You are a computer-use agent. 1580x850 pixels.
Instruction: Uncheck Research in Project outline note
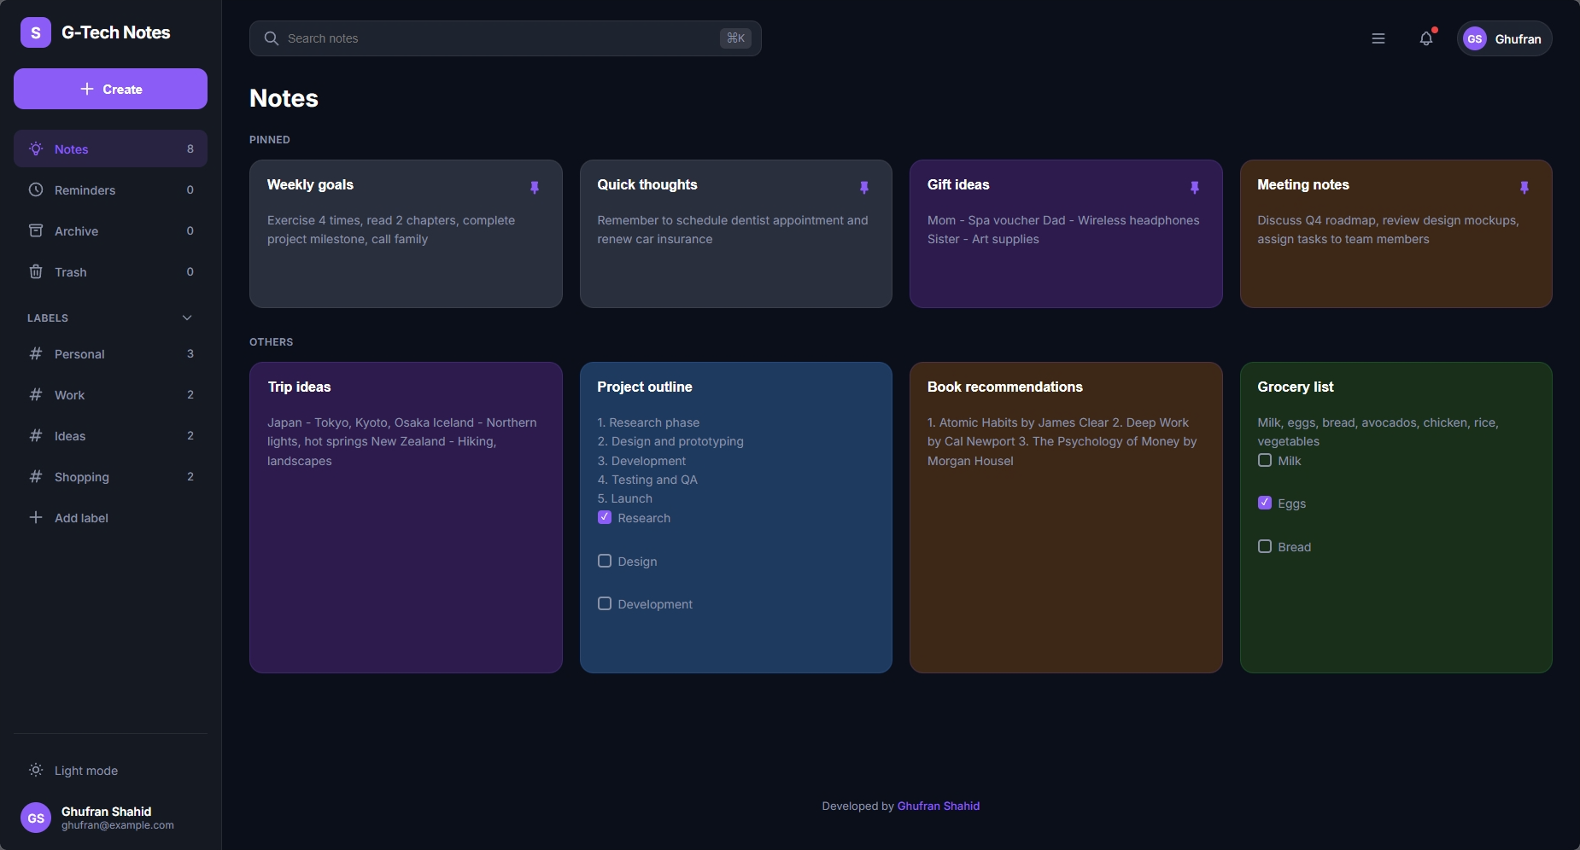coord(606,517)
